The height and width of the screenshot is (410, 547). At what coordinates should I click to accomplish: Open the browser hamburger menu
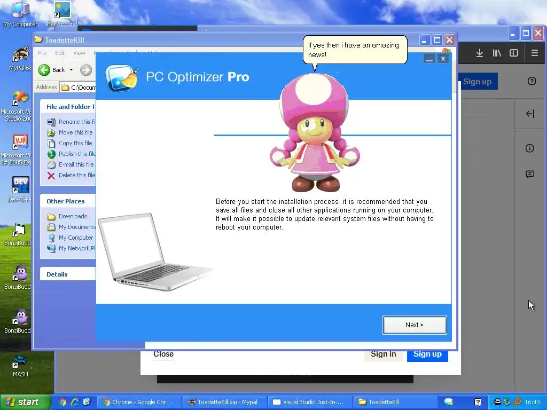(x=534, y=53)
